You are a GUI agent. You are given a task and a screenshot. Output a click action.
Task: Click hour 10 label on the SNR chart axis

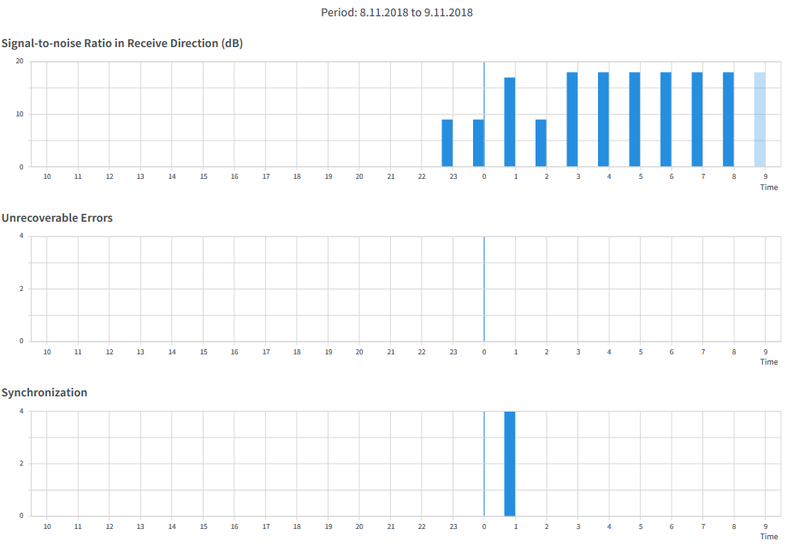click(47, 176)
